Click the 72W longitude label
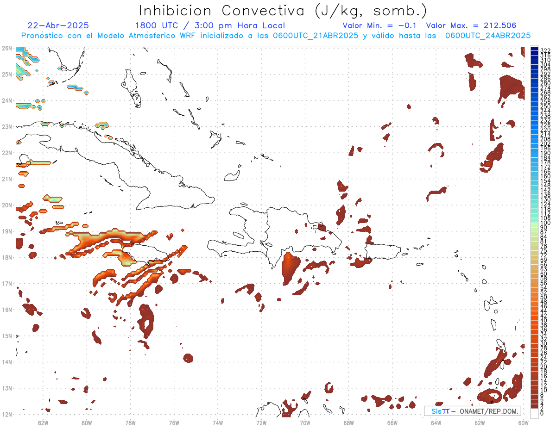 [x=261, y=422]
